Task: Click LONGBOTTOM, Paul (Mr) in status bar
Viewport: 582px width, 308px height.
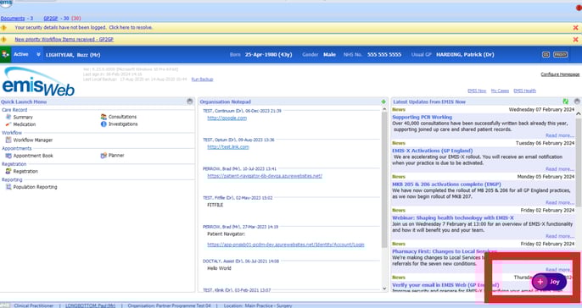Action: pos(90,305)
